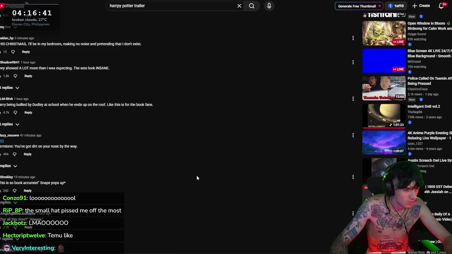The image size is (452, 254).
Task: Open the Create menu
Action: coord(421,6)
